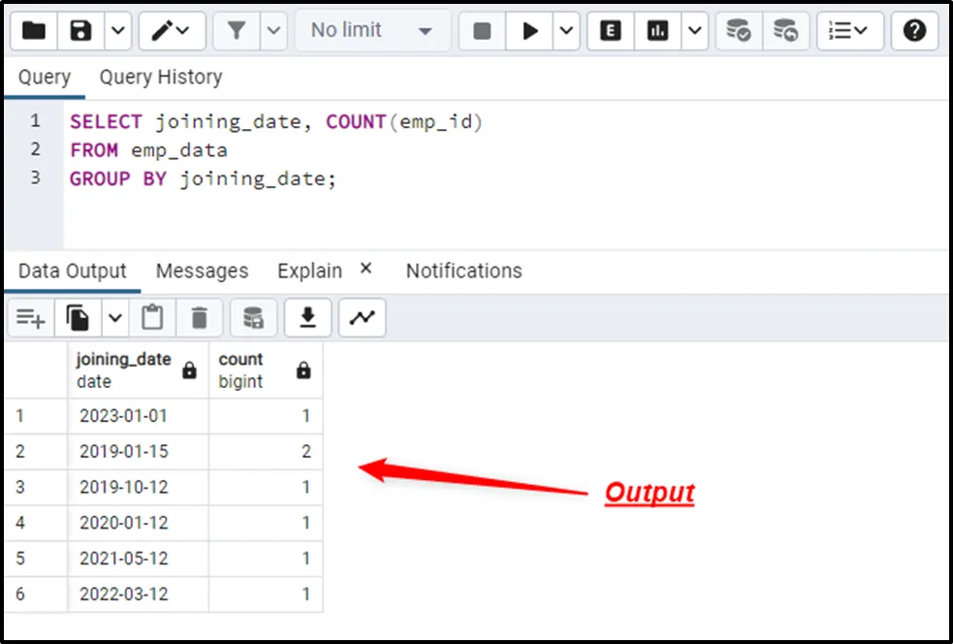Open the No limit rows dropdown
The width and height of the screenshot is (953, 644).
tap(371, 31)
